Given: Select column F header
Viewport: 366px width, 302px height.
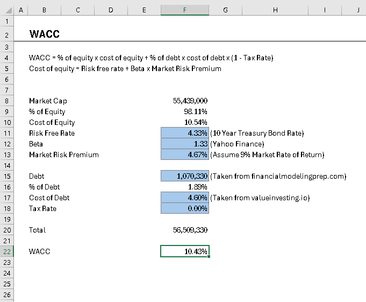Looking at the screenshot, I should (185, 10).
